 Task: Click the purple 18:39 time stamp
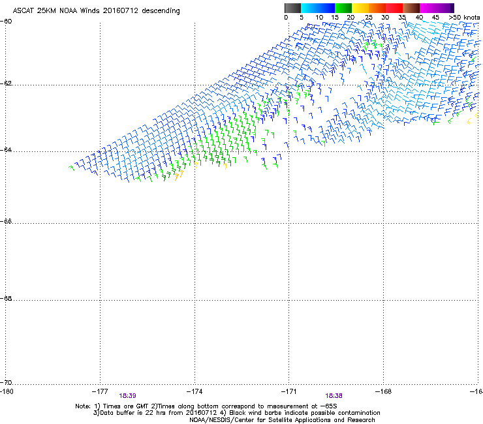pyautogui.click(x=127, y=396)
